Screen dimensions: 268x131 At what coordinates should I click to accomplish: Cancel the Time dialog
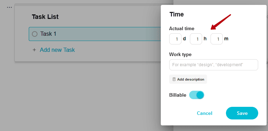tap(205, 113)
